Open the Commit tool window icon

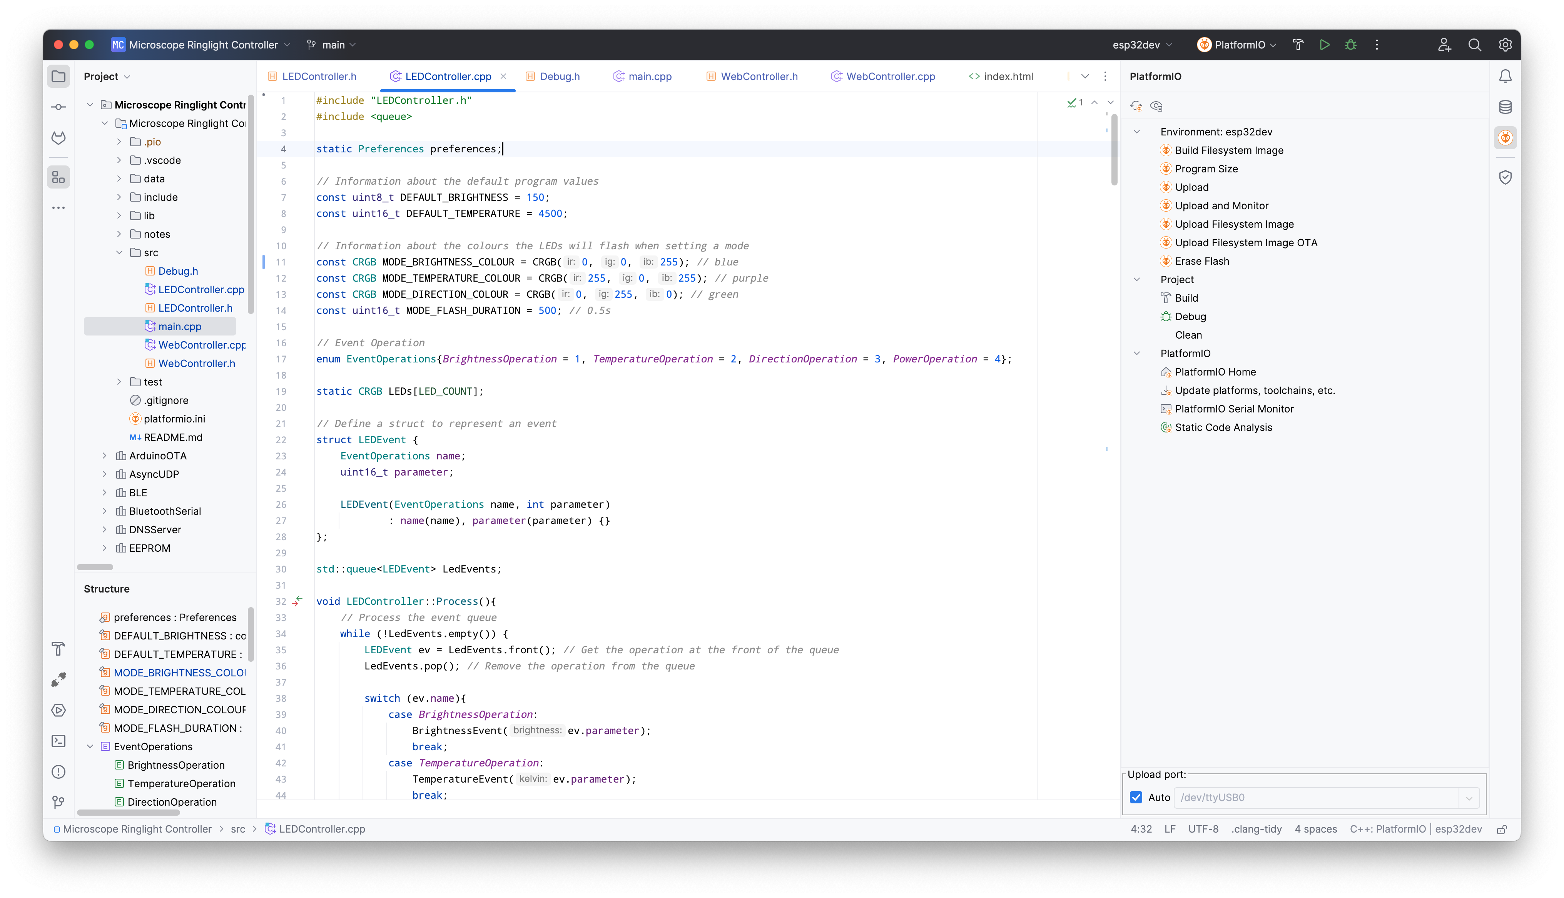tap(58, 106)
